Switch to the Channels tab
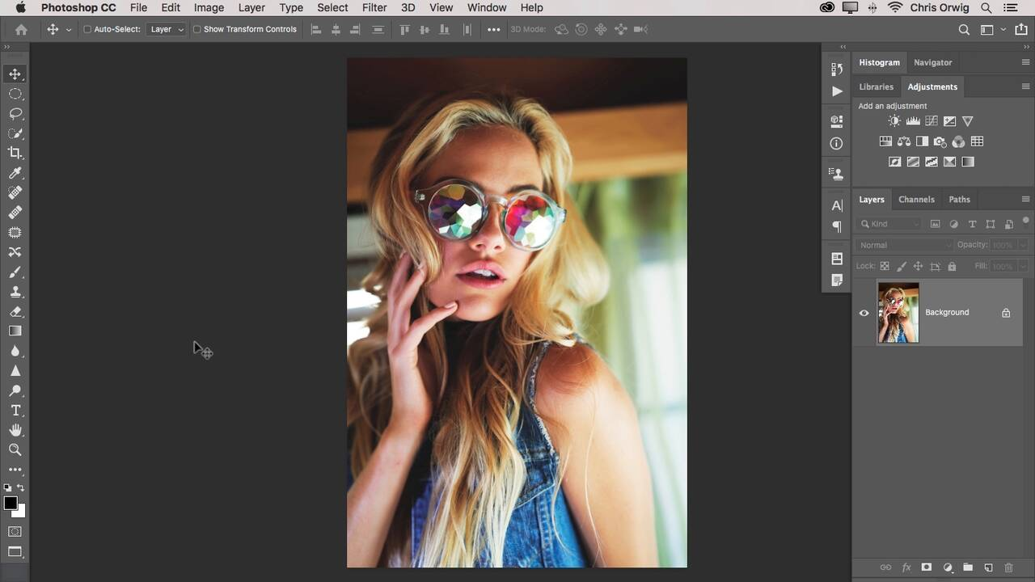 pyautogui.click(x=916, y=200)
